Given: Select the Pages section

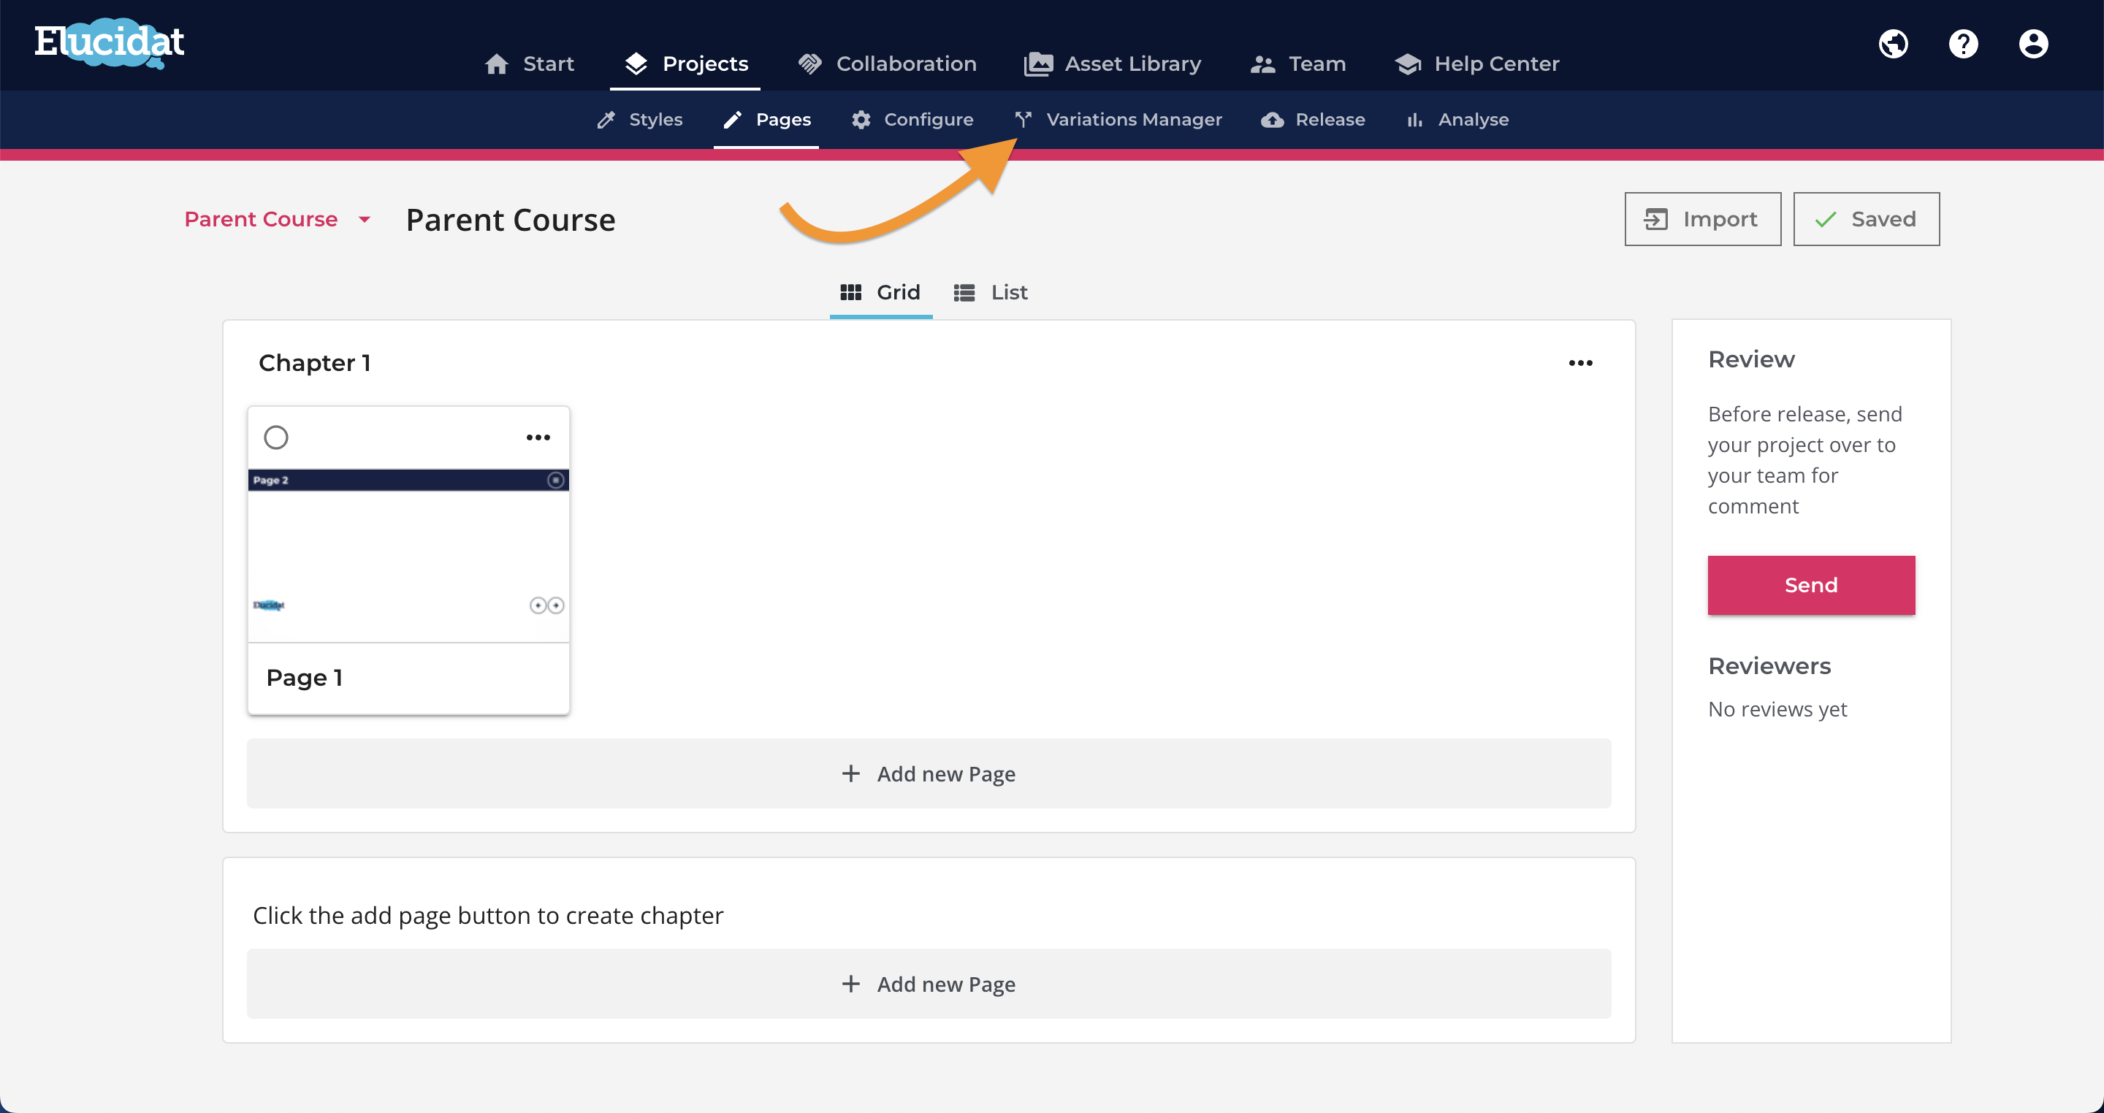Looking at the screenshot, I should (x=767, y=120).
